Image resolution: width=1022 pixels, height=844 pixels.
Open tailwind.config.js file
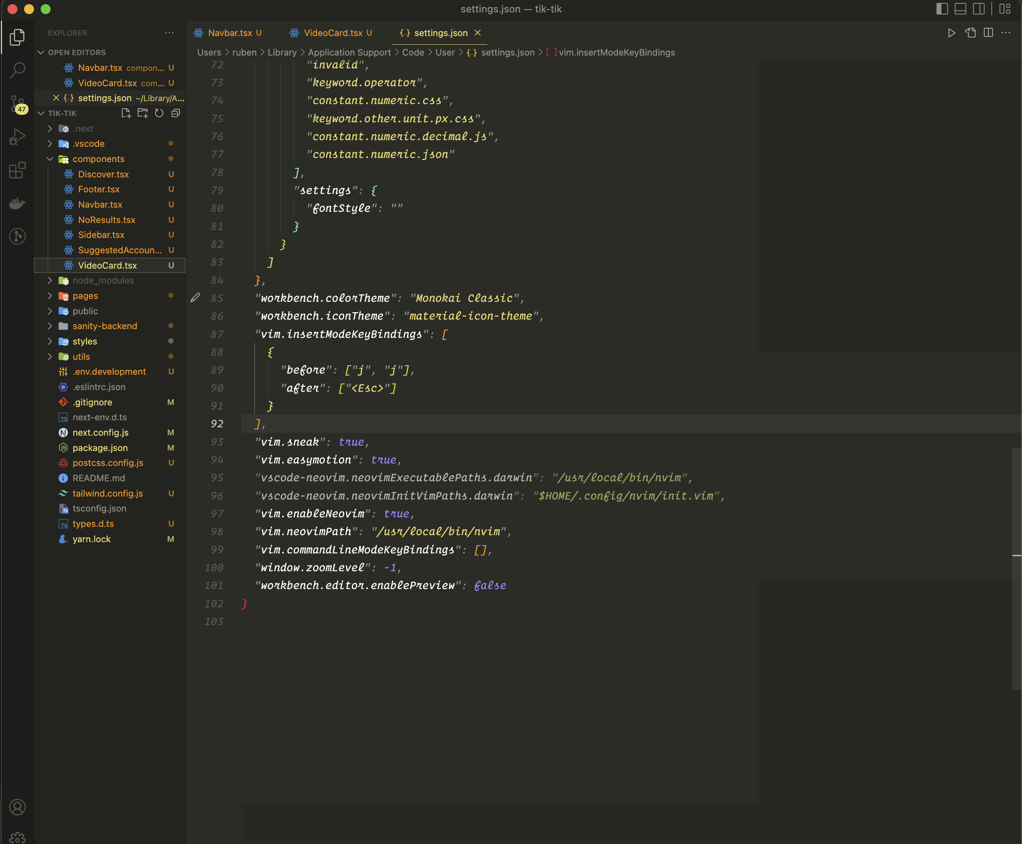click(x=107, y=493)
